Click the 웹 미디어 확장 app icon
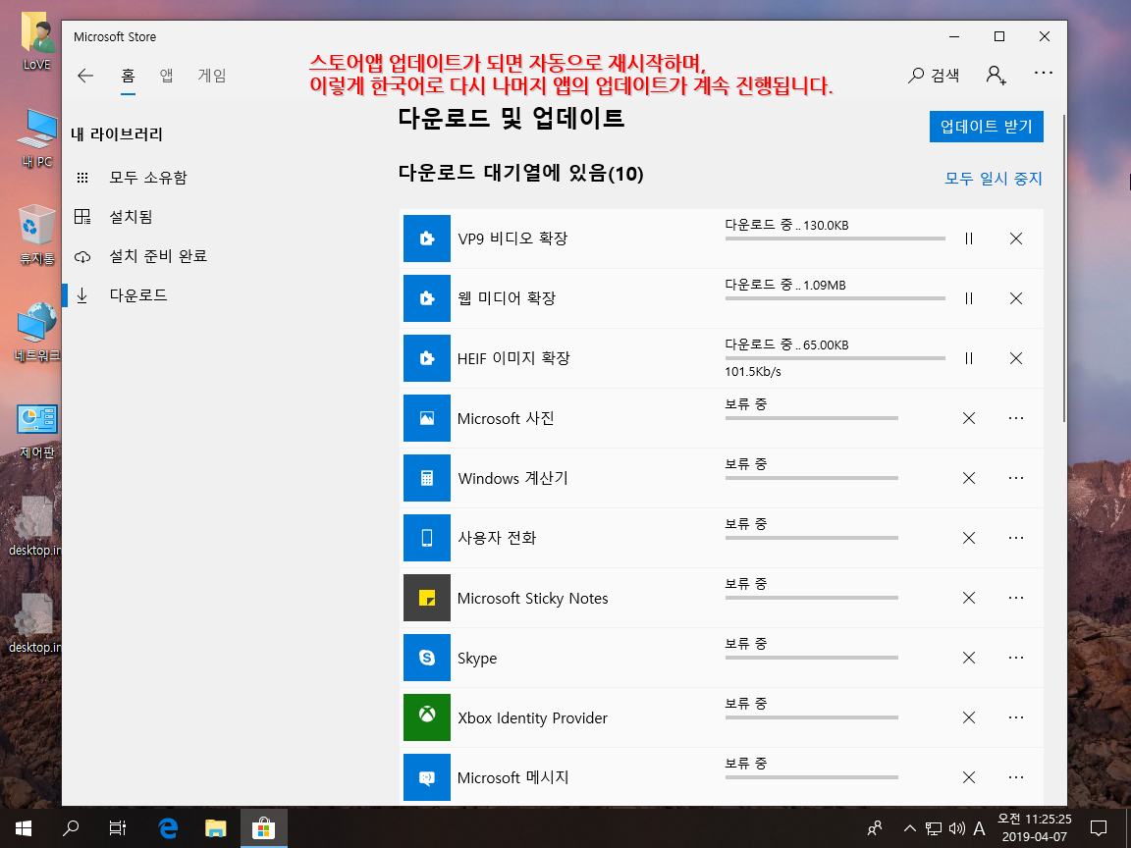 (427, 297)
